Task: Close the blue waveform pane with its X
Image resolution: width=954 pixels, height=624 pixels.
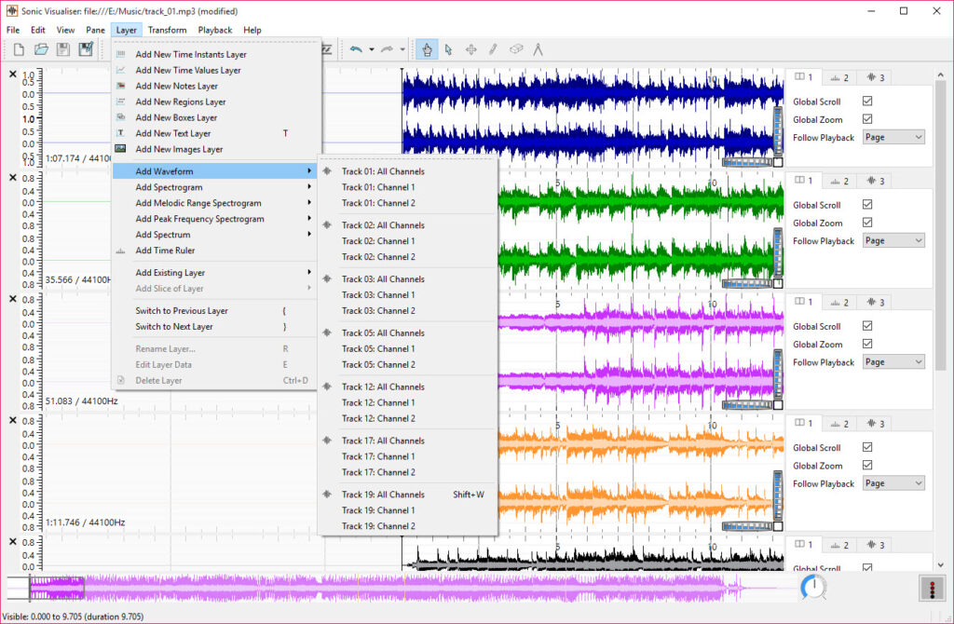Action: 13,75
